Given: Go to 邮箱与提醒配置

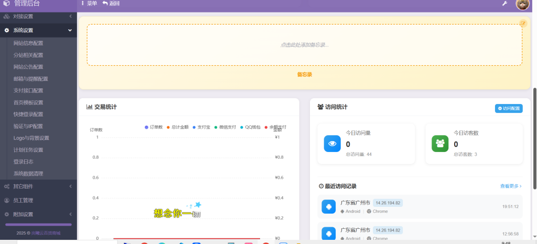Looking at the screenshot, I should pyautogui.click(x=31, y=79).
